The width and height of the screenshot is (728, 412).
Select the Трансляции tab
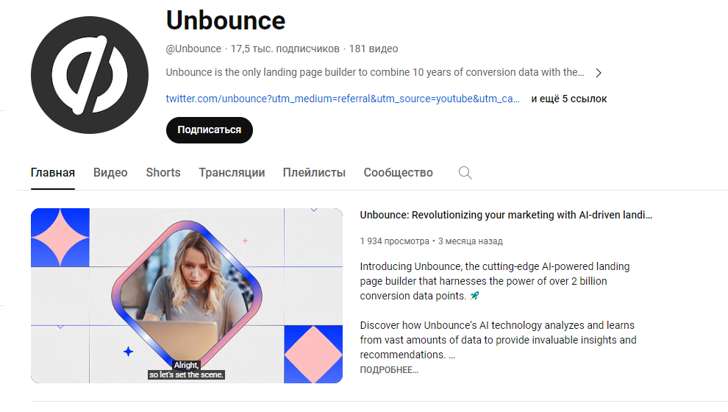point(232,173)
